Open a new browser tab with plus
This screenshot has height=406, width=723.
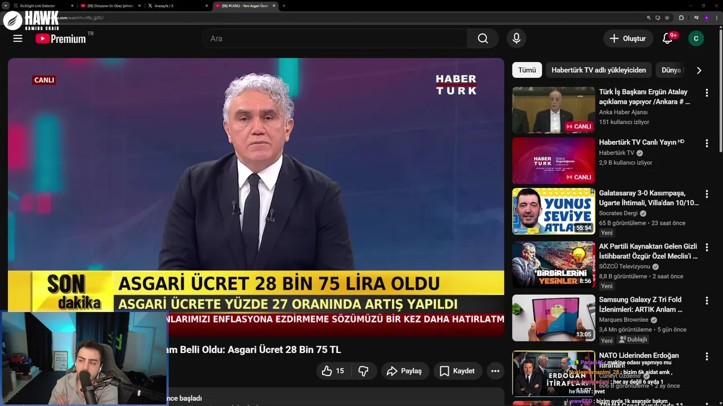[284, 6]
